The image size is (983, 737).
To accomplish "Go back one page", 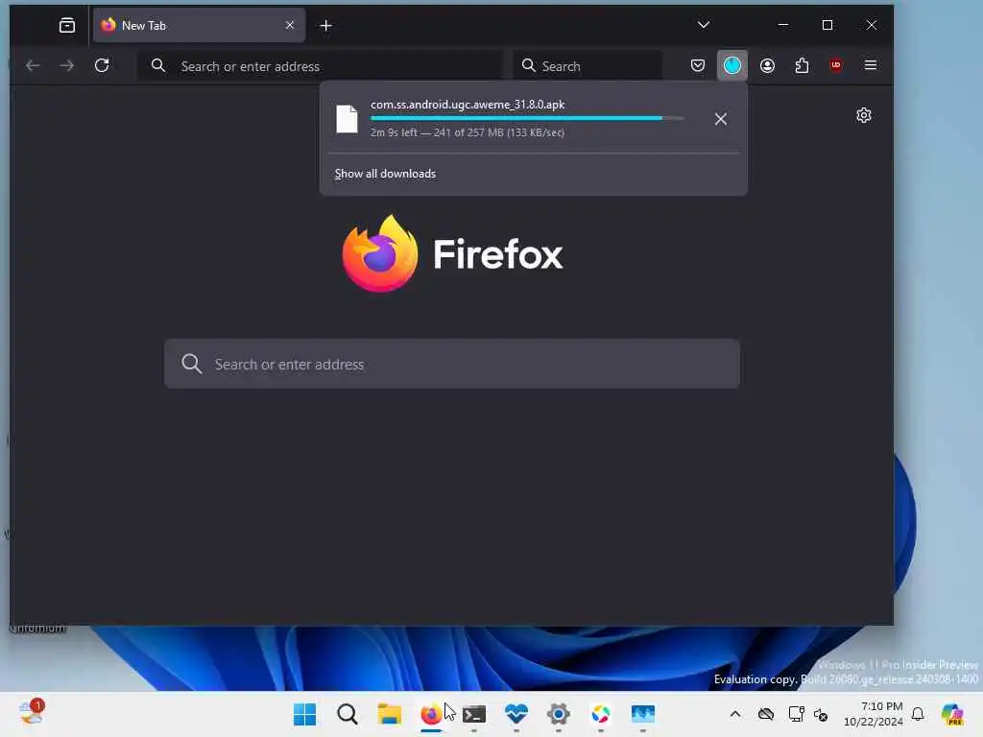I will [33, 65].
